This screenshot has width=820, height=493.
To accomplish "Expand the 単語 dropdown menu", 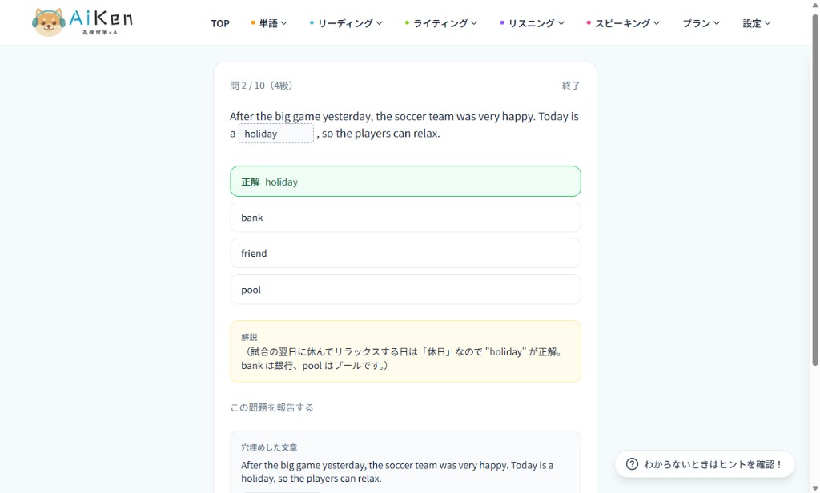I will coord(269,23).
